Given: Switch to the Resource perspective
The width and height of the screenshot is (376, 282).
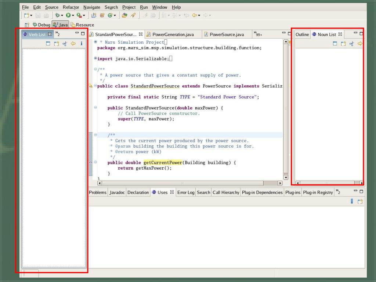Looking at the screenshot, I should pyautogui.click(x=82, y=25).
